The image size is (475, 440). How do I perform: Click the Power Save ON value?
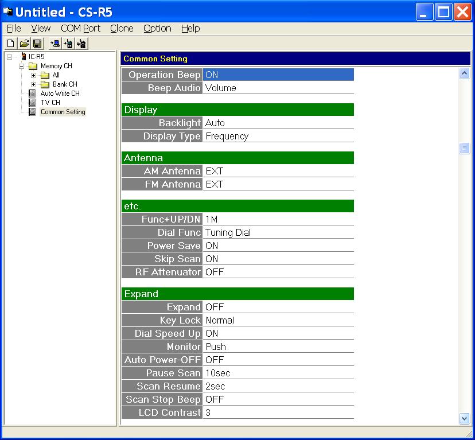pos(278,246)
